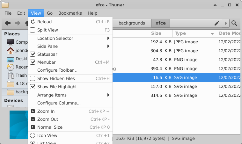
Task: Close the open View menu
Action: pyautogui.click(x=36, y=13)
